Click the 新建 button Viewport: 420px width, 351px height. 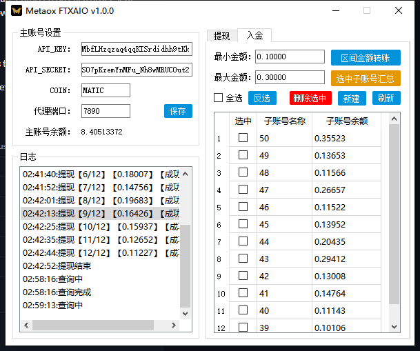pos(351,98)
